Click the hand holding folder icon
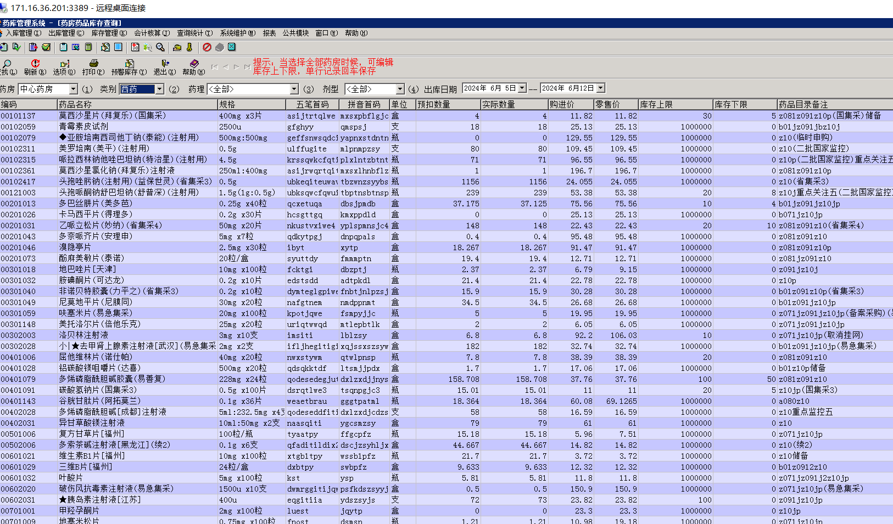This screenshot has height=524, width=893. [177, 47]
